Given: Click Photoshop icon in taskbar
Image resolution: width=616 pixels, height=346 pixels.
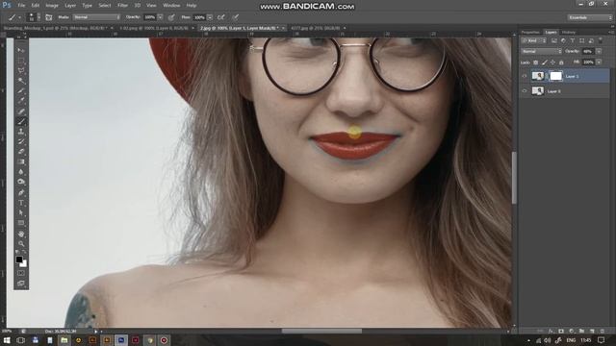Looking at the screenshot, I should click(x=121, y=340).
